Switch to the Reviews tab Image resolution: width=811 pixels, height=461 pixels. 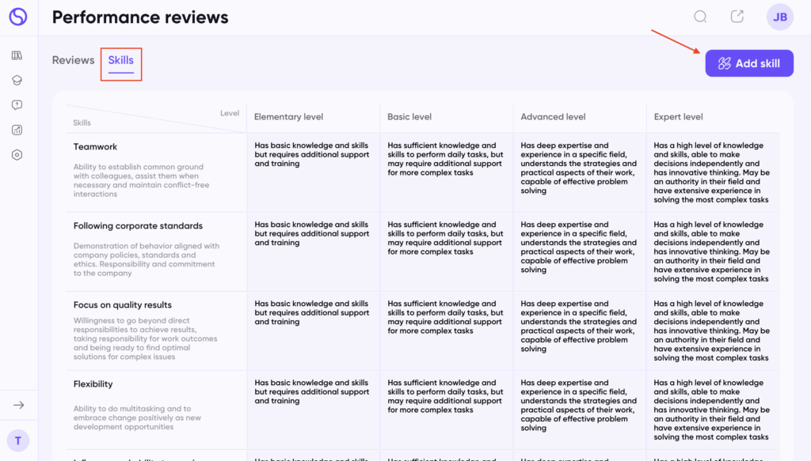point(73,60)
